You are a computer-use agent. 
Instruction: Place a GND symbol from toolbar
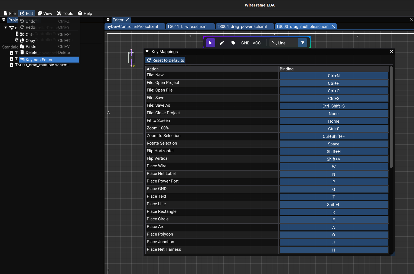pos(245,43)
